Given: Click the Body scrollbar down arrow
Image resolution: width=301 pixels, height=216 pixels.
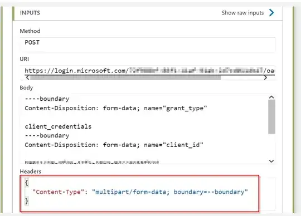Looking at the screenshot, I should pyautogui.click(x=271, y=161).
